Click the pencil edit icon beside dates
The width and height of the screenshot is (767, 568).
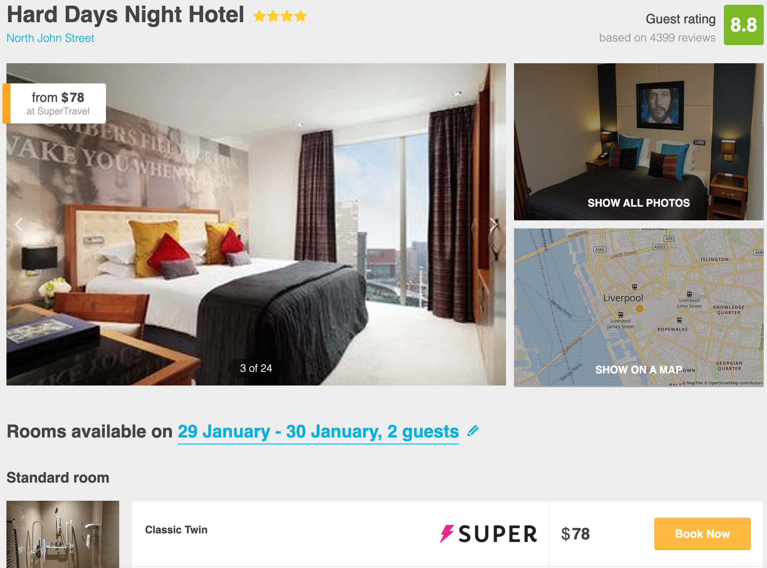click(473, 431)
